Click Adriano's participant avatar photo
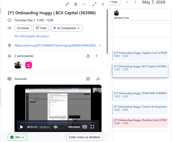 pos(18,65)
